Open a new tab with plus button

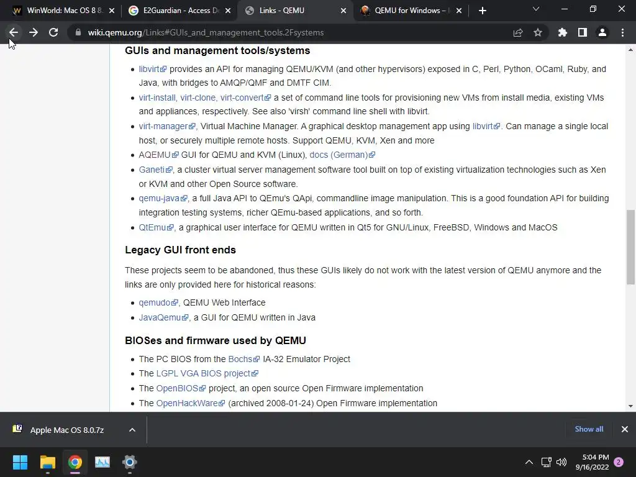coord(482,11)
